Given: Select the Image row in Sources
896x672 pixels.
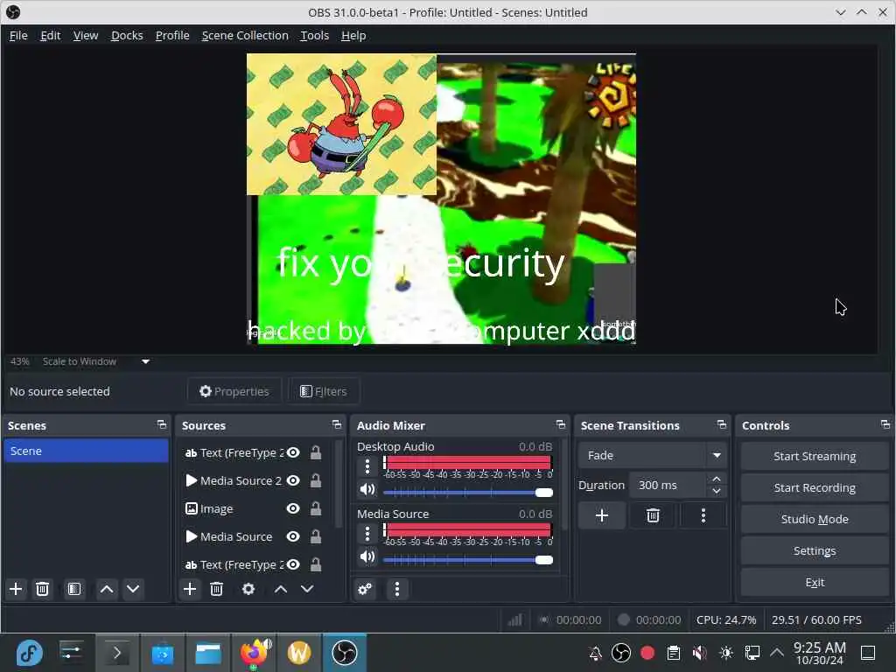Looking at the screenshot, I should [x=256, y=508].
